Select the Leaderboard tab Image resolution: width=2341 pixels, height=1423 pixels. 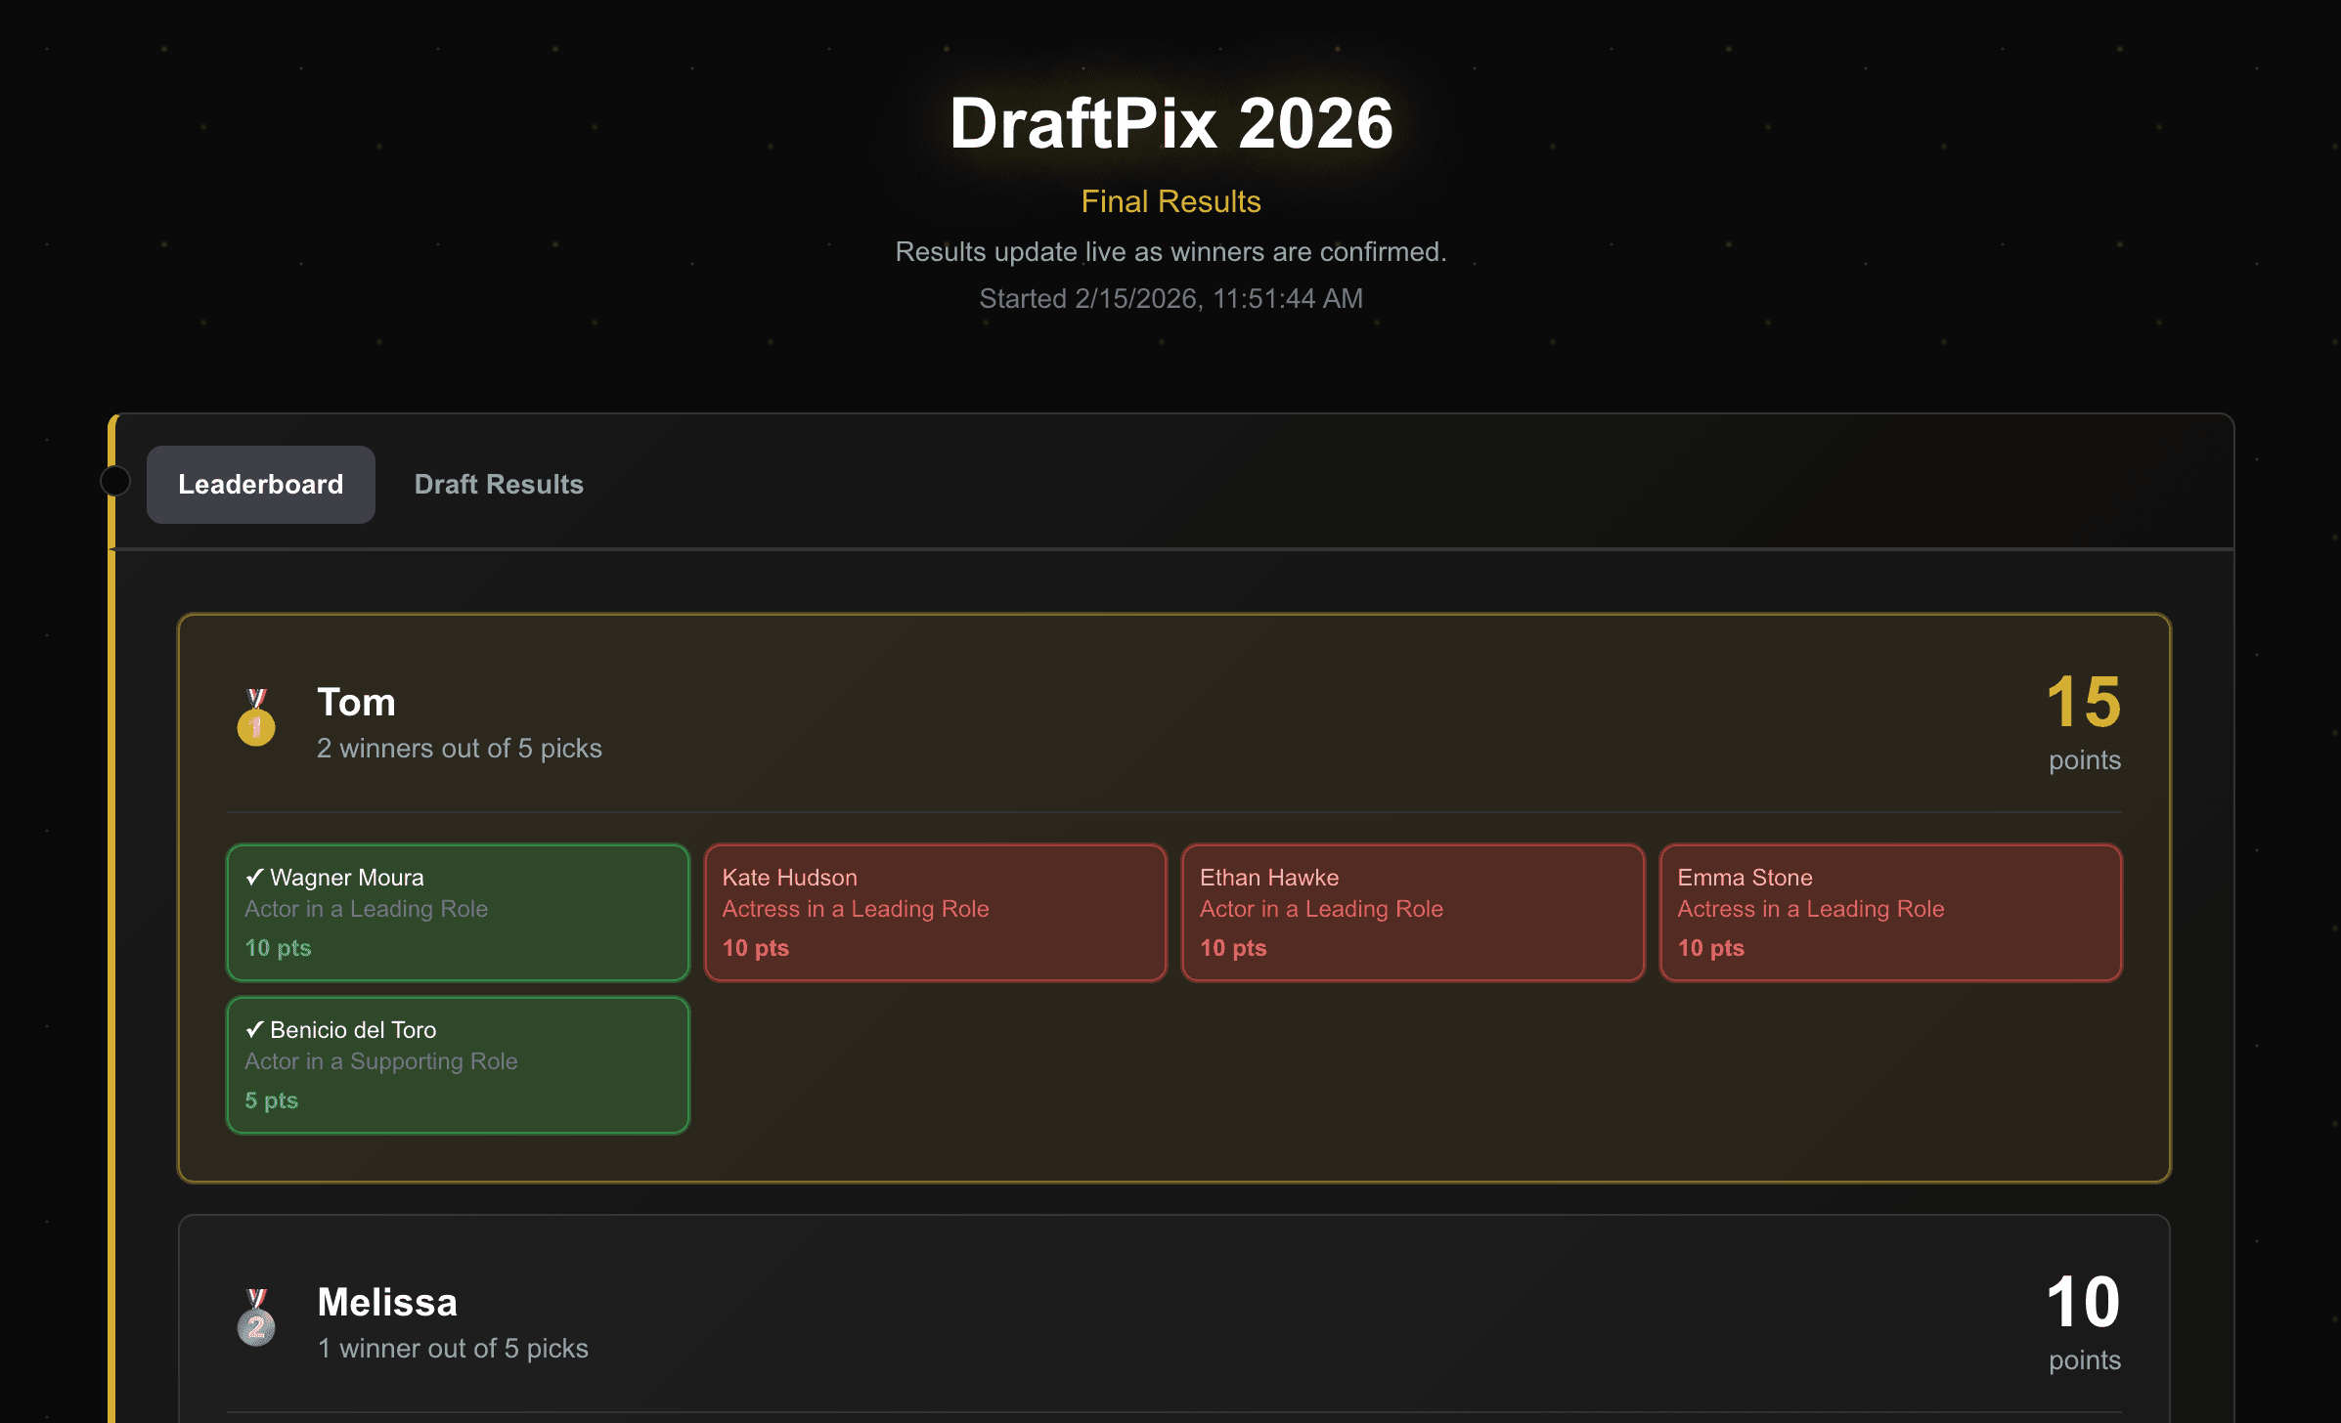(260, 484)
